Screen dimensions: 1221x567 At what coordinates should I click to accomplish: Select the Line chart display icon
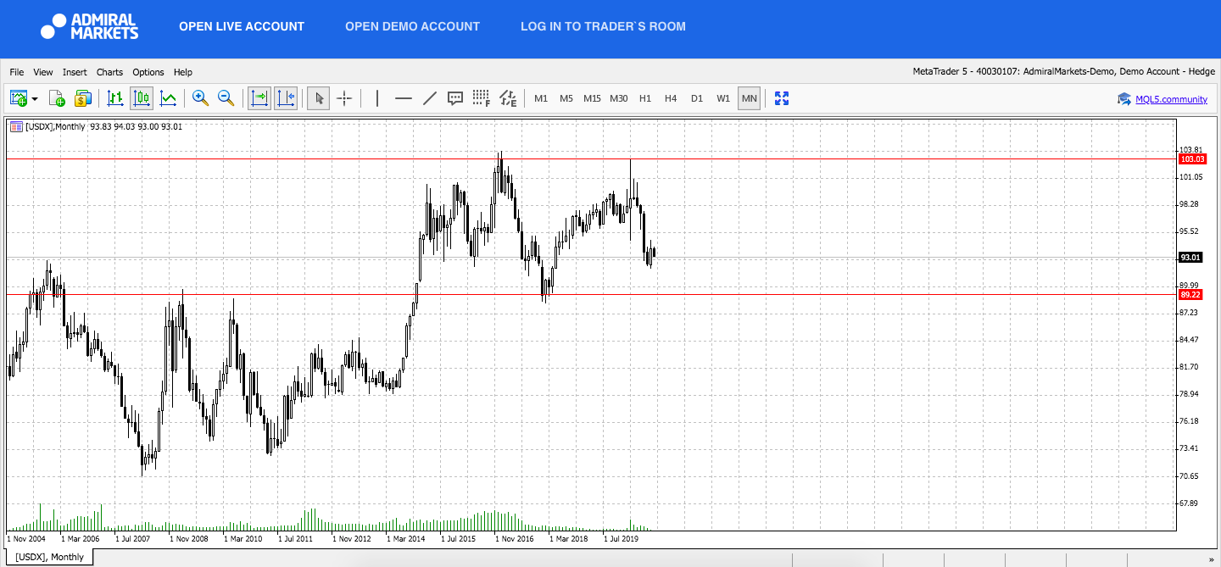click(x=168, y=98)
